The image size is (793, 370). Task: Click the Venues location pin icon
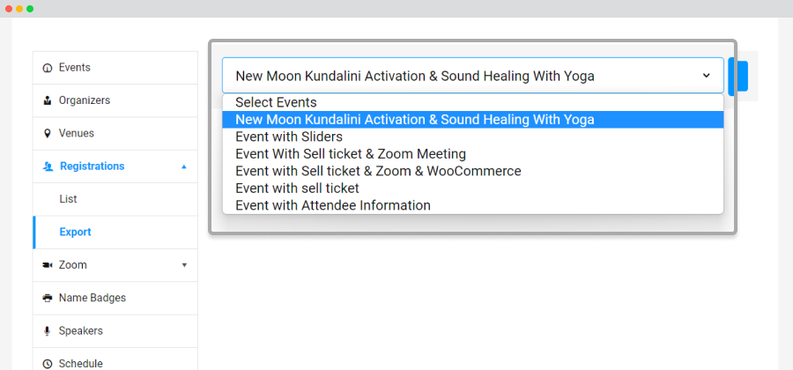48,133
